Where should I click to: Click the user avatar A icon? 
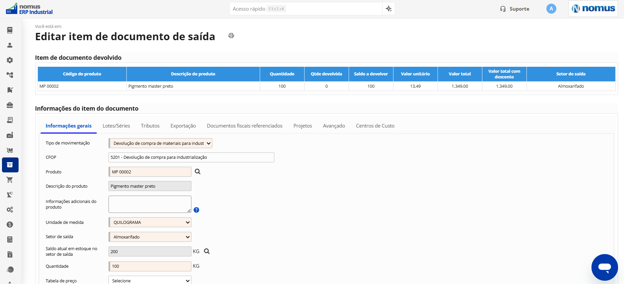[x=551, y=9]
